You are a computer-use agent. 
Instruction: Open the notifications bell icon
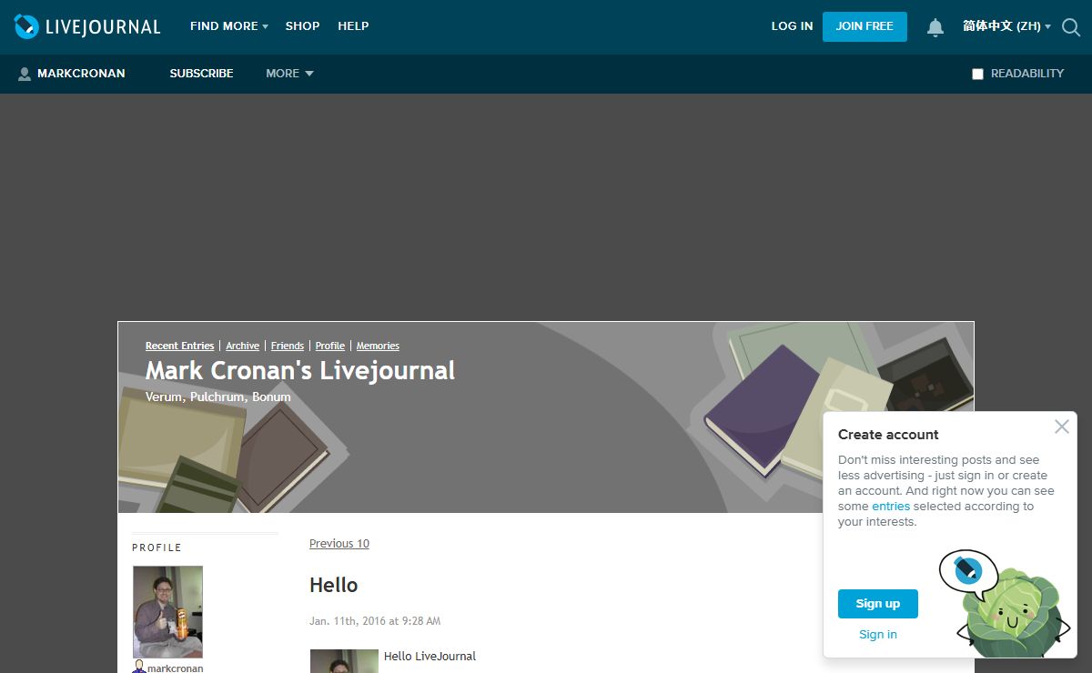click(935, 27)
